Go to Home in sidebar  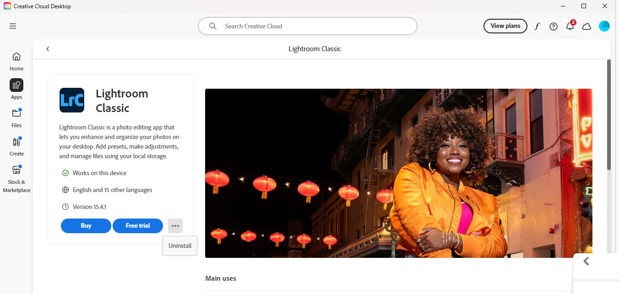click(x=16, y=62)
